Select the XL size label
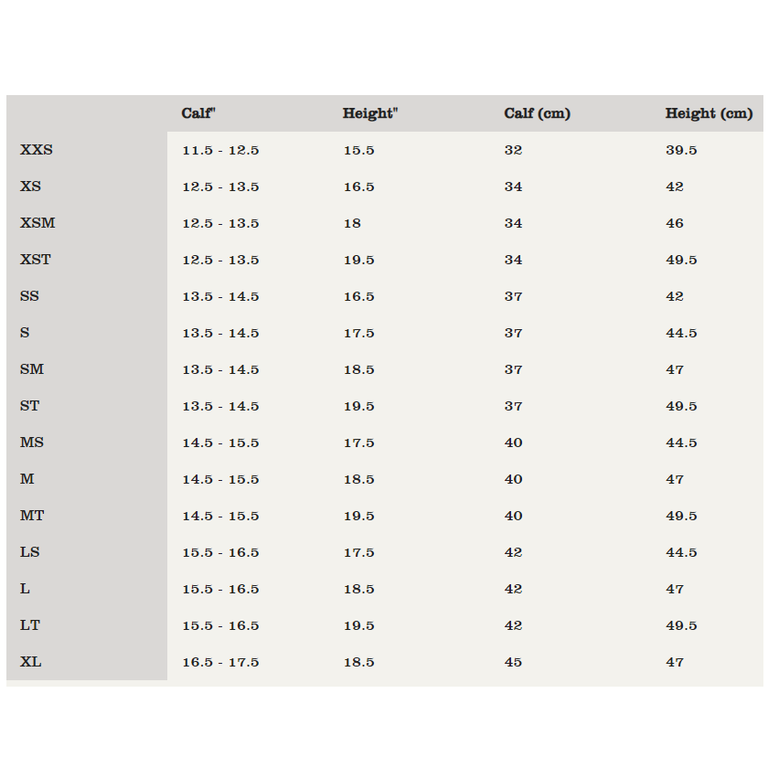768x768 pixels. (30, 662)
